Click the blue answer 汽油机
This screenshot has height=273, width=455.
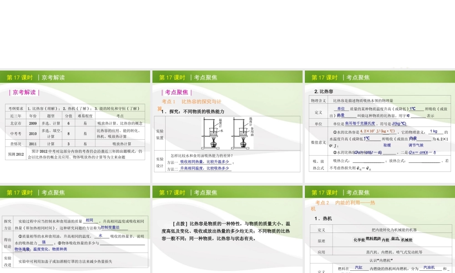point(429,268)
